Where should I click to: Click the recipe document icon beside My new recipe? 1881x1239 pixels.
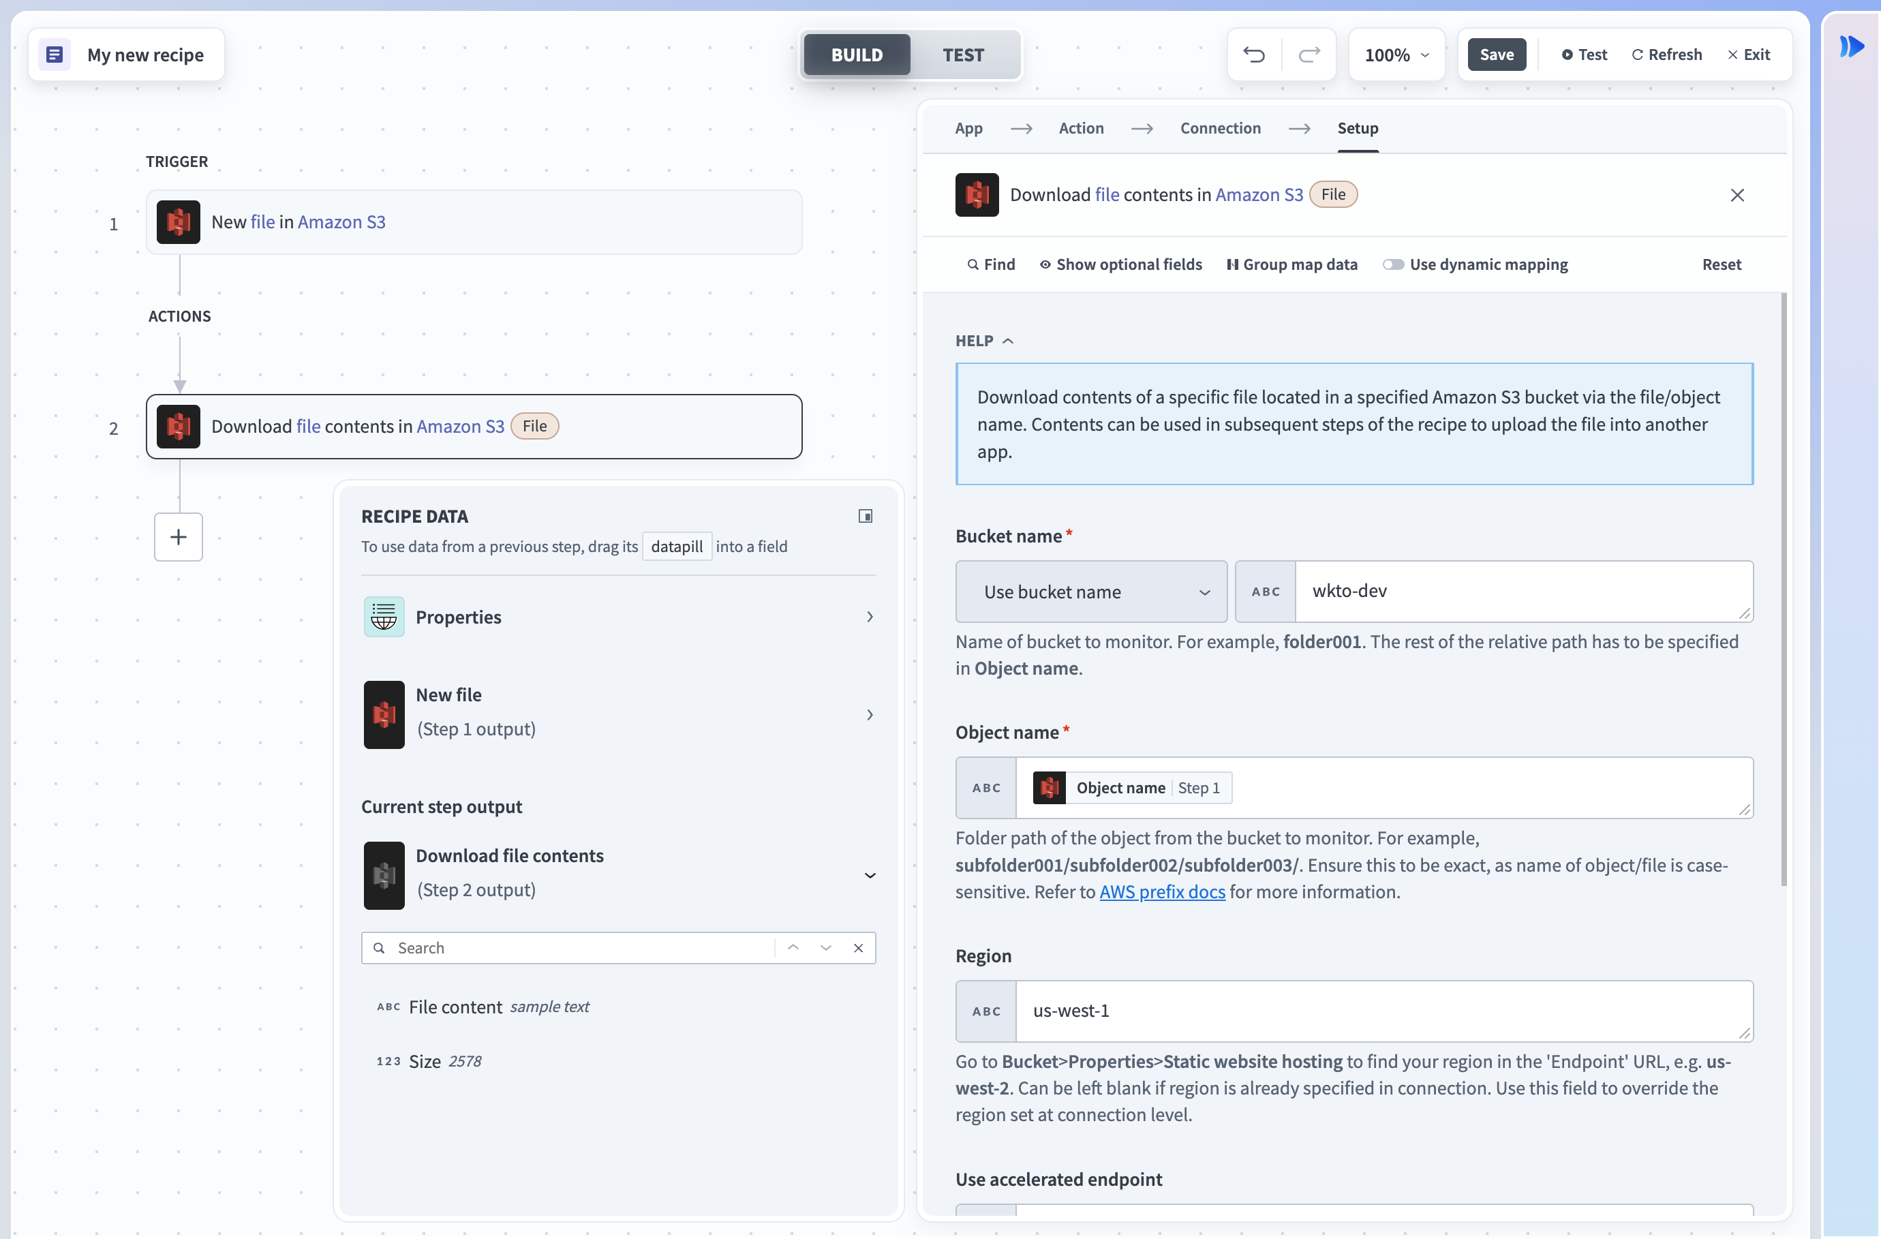55,55
